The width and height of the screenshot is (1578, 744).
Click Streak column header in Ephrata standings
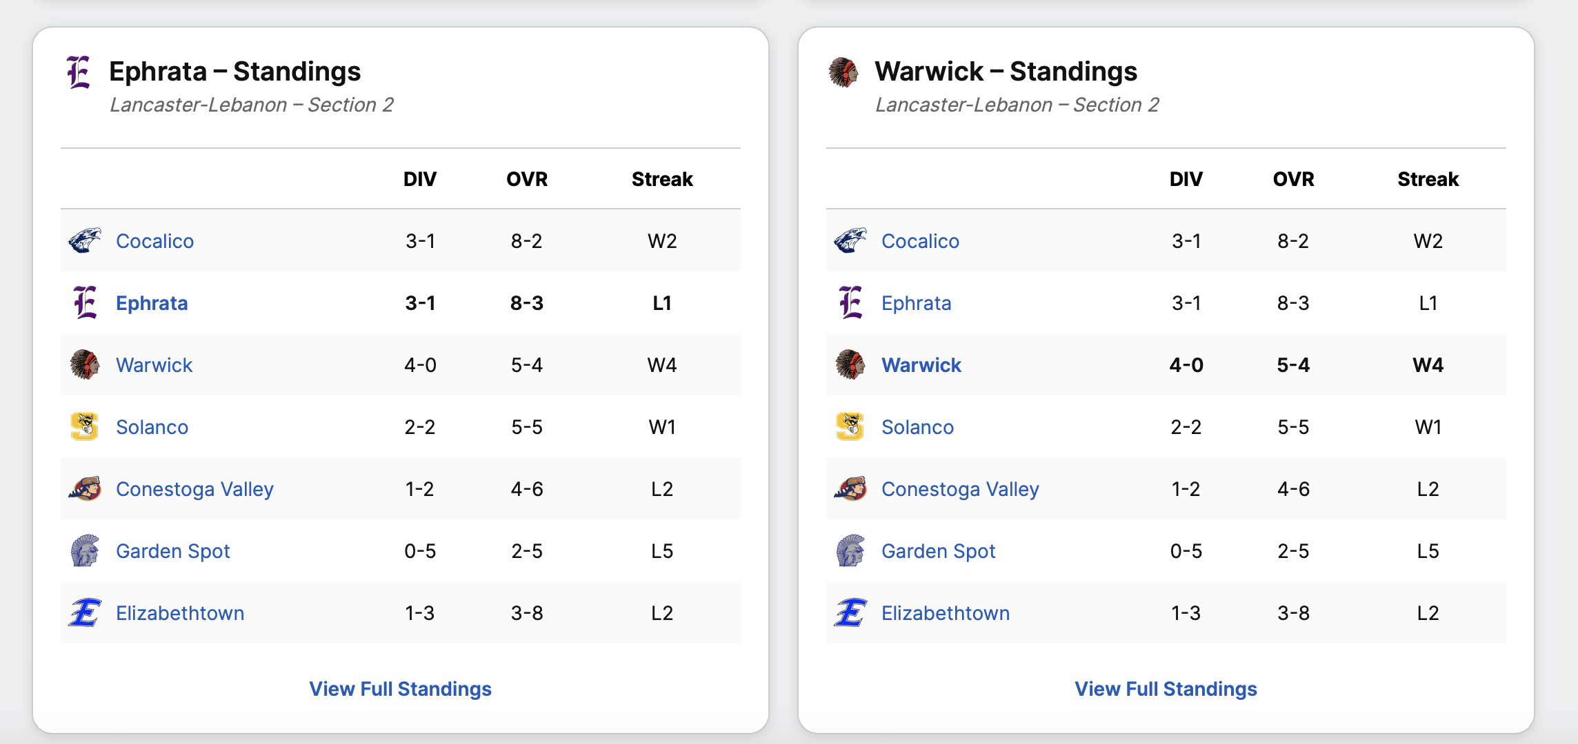[662, 179]
